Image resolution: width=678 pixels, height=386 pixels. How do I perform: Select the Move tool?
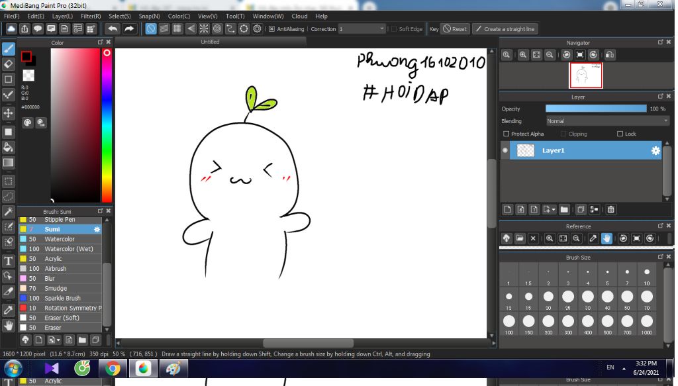pos(9,113)
